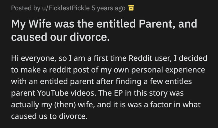The height and width of the screenshot is (128, 218).
Task: Click the '5 years ago' timestamp
Action: pos(108,8)
